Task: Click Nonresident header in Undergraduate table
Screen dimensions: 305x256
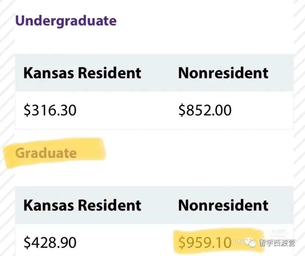Action: [223, 73]
